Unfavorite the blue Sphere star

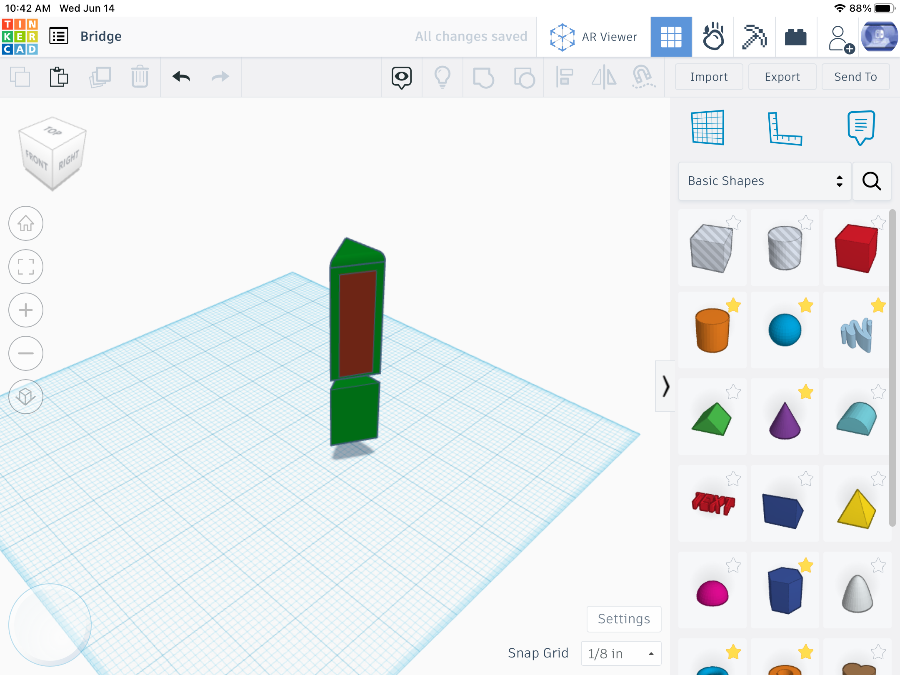(x=805, y=305)
